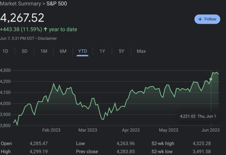Click the Prev close label
The image size is (226, 155).
pos(87,152)
